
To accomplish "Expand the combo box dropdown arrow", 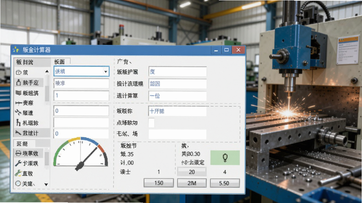I will pyautogui.click(x=106, y=72).
